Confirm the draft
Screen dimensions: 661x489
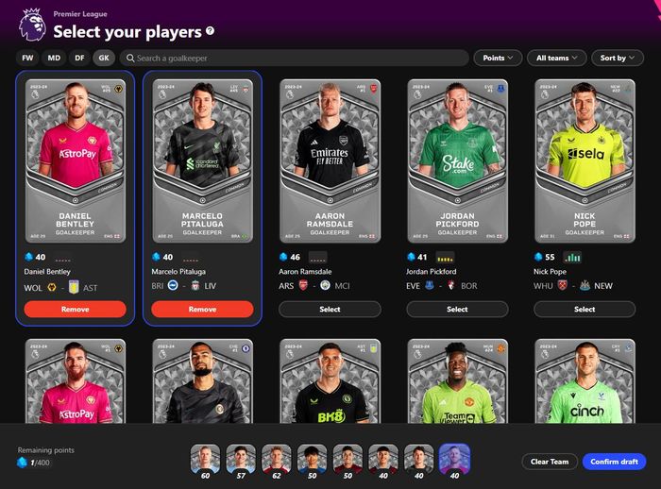pos(614,462)
